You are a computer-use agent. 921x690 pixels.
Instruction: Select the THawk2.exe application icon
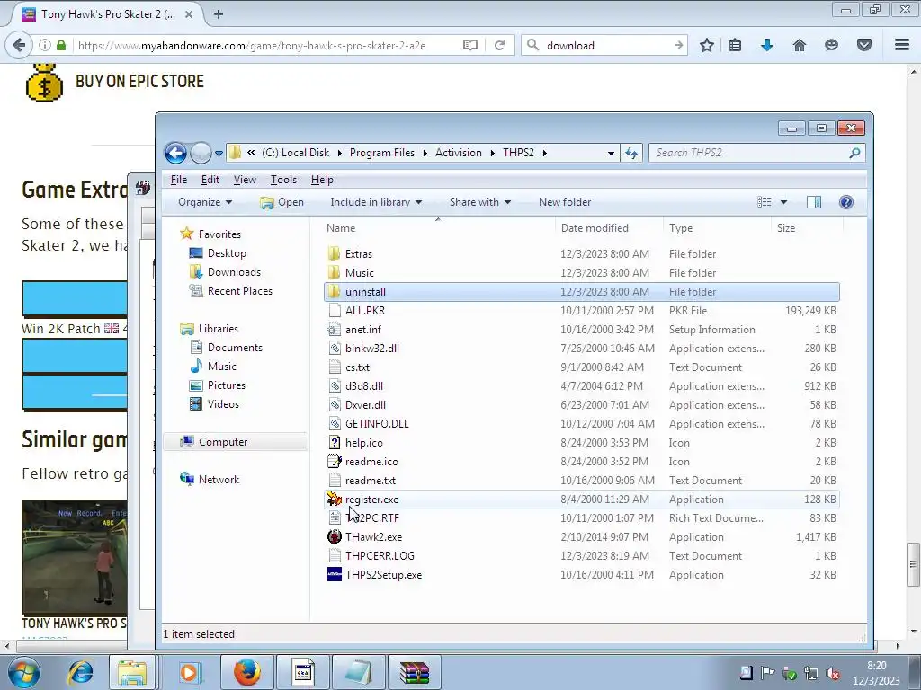pos(335,537)
